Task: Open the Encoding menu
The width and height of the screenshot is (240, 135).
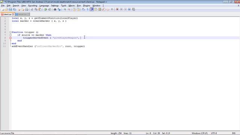Action: (x=33, y=6)
